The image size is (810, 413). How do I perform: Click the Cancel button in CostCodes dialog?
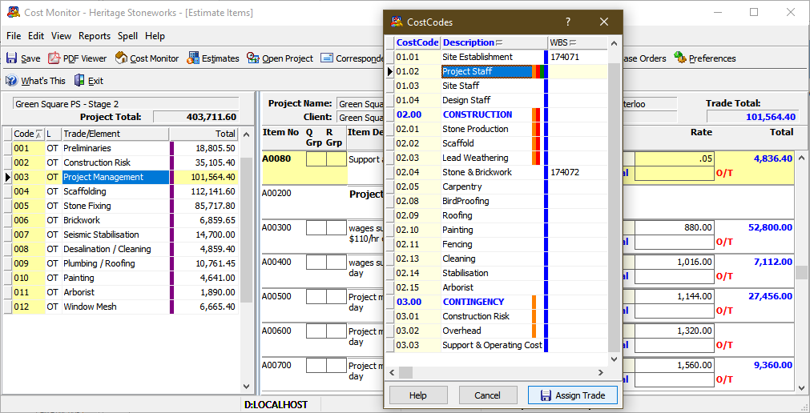(487, 395)
